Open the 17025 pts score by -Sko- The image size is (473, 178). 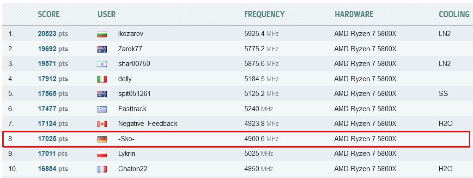point(53,139)
